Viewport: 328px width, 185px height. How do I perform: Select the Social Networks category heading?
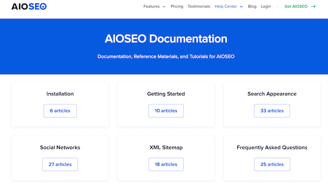click(x=60, y=147)
